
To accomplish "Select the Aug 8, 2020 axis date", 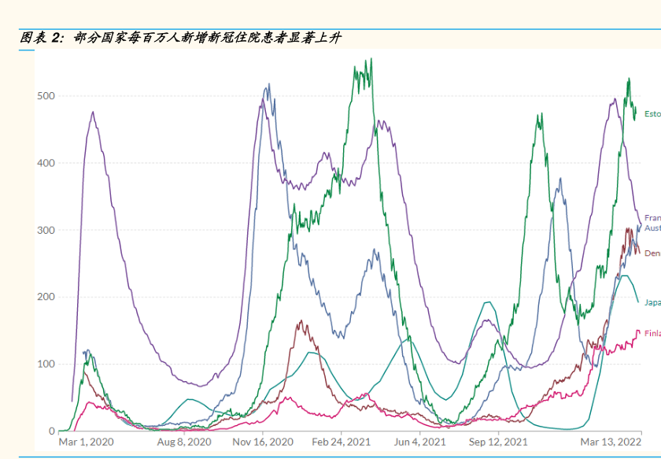I will [185, 442].
